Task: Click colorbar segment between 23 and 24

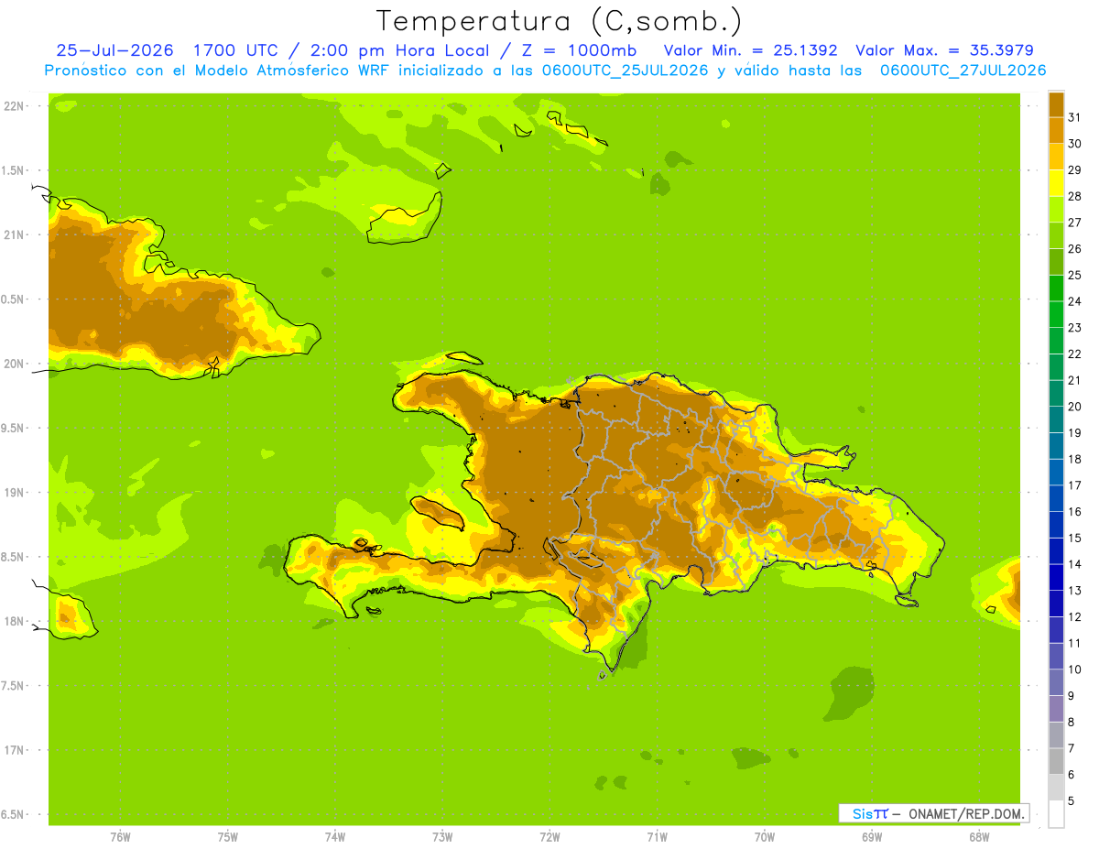Action: pyautogui.click(x=1056, y=314)
